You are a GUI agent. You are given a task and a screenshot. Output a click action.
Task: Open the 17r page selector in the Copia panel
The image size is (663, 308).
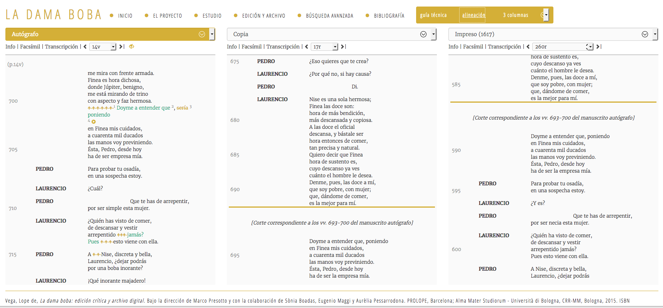[324, 47]
